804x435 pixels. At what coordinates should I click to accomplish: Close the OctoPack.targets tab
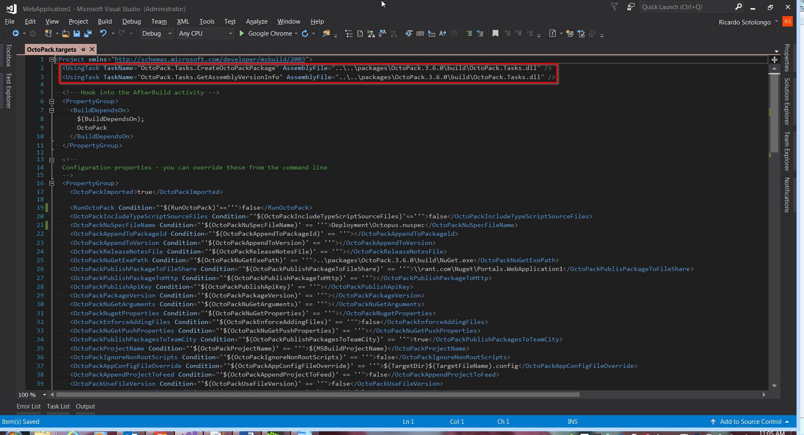(x=92, y=49)
